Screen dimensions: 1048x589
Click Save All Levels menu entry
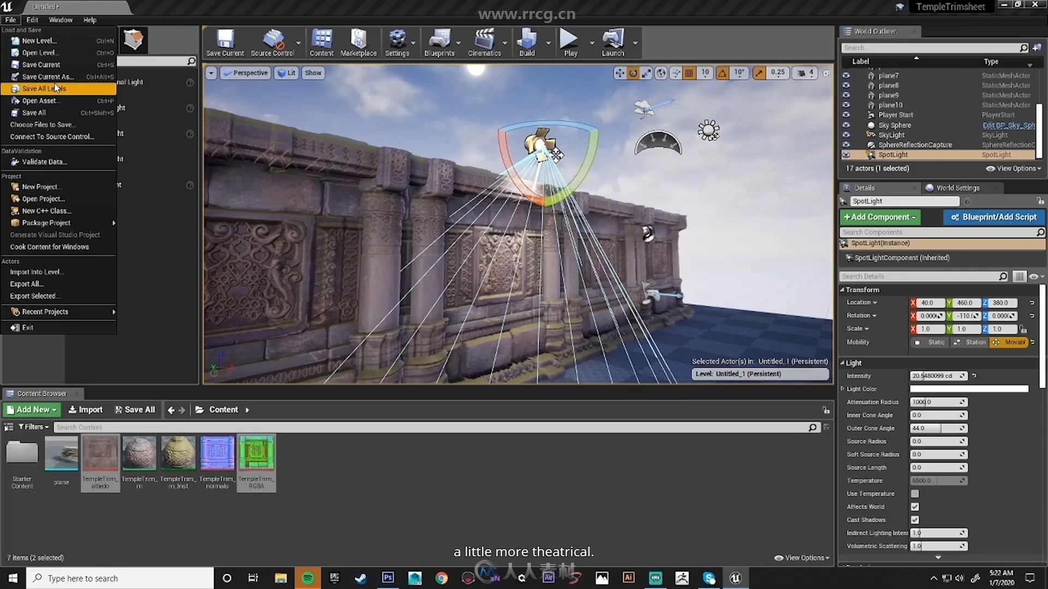point(58,89)
